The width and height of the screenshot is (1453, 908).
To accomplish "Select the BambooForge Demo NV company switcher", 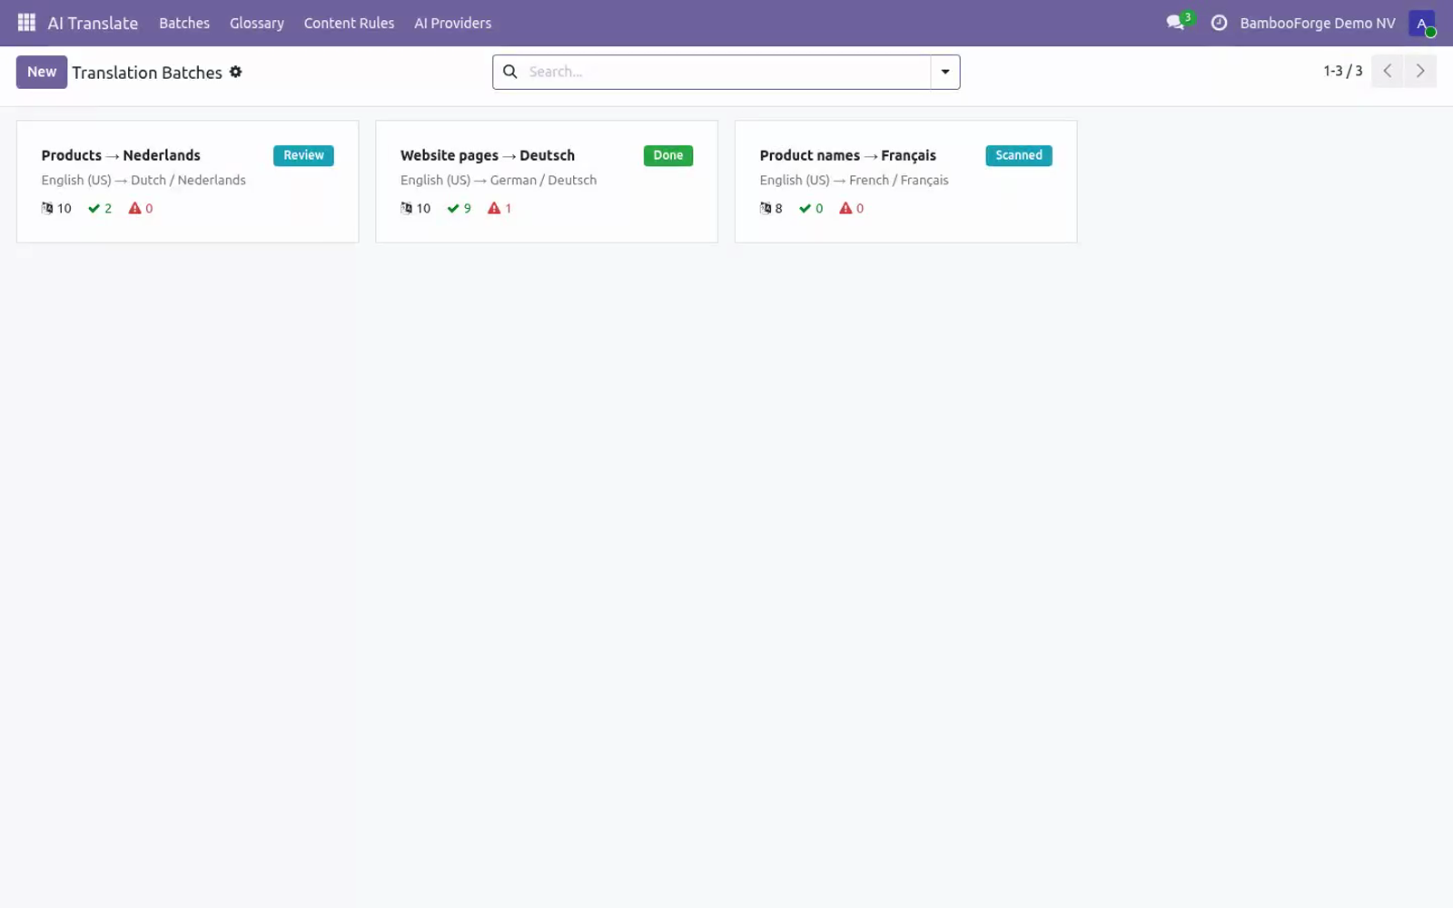I will click(1318, 23).
